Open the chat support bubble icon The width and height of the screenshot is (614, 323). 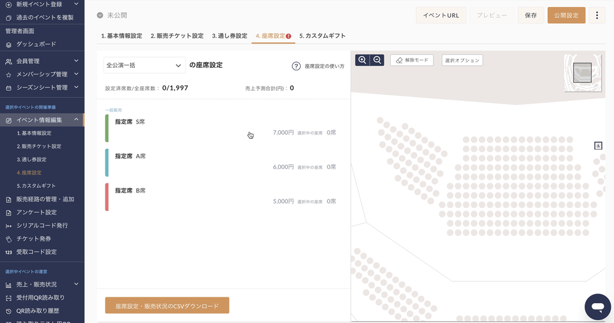pyautogui.click(x=597, y=307)
